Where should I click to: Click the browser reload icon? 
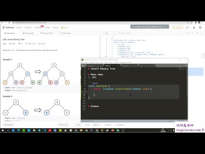9,23
